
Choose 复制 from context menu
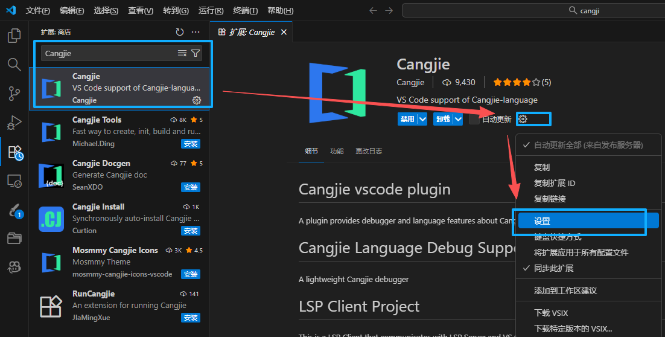tap(588, 168)
